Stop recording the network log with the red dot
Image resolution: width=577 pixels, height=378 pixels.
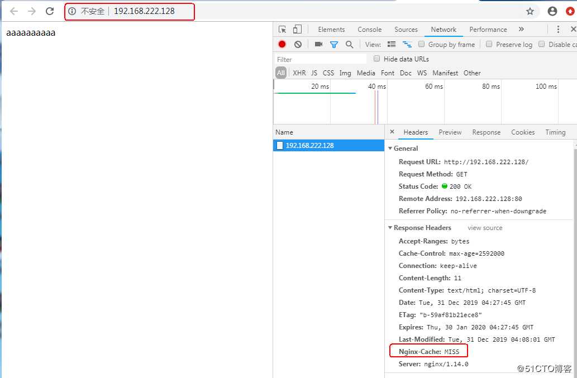pos(282,45)
